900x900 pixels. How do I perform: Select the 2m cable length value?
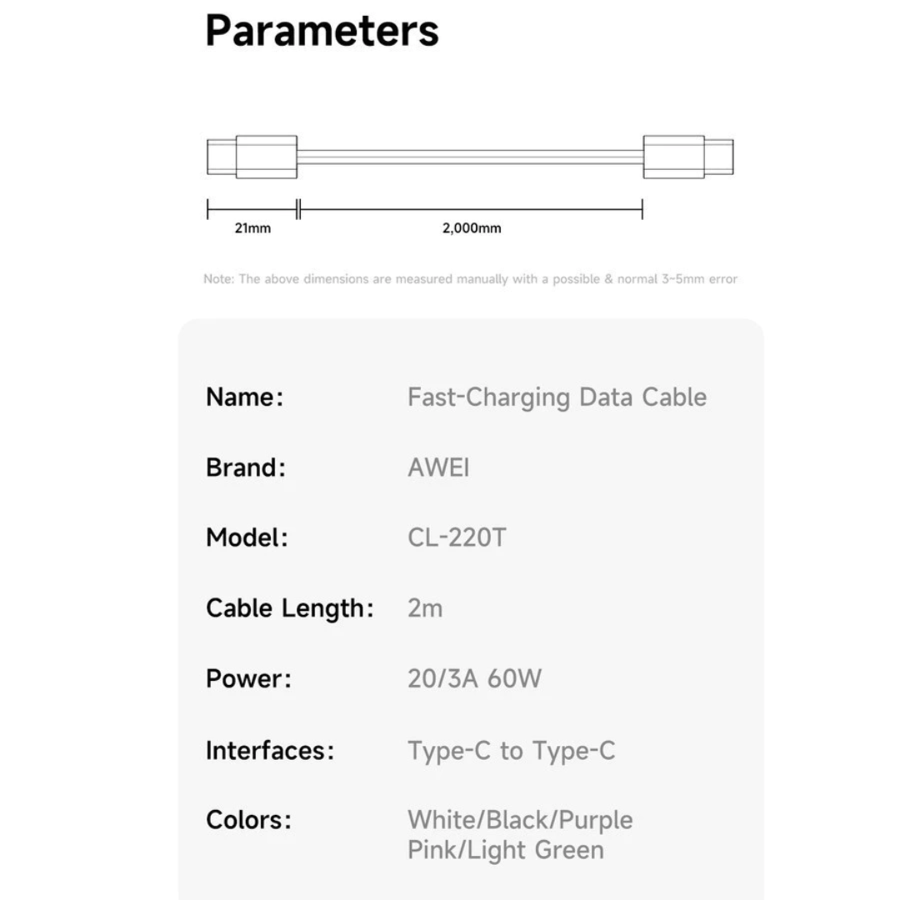coord(425,608)
